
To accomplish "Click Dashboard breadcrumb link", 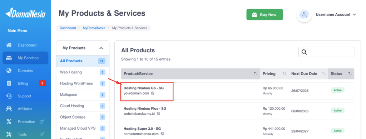I will [68, 28].
